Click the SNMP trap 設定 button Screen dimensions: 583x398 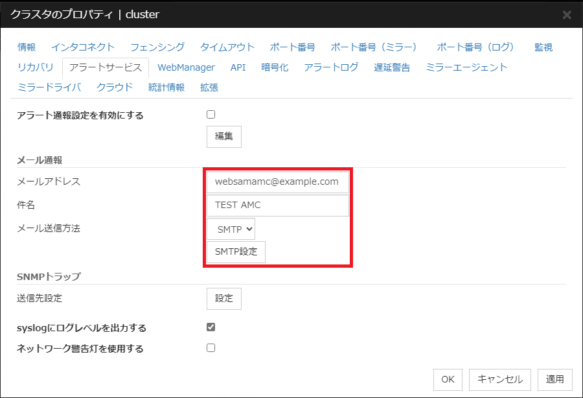223,299
